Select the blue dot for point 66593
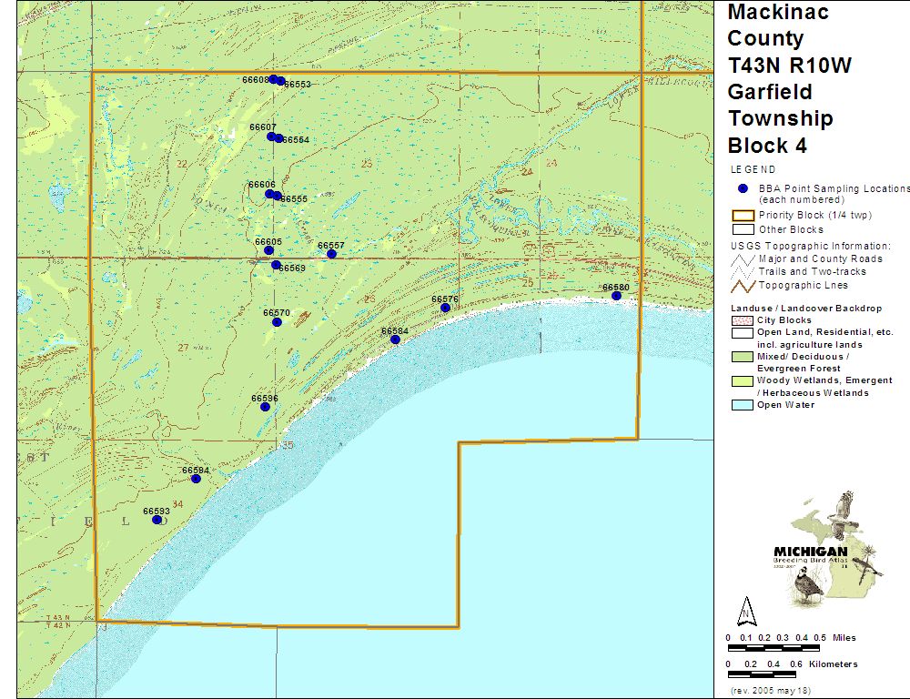The height and width of the screenshot is (699, 910). coord(157,520)
